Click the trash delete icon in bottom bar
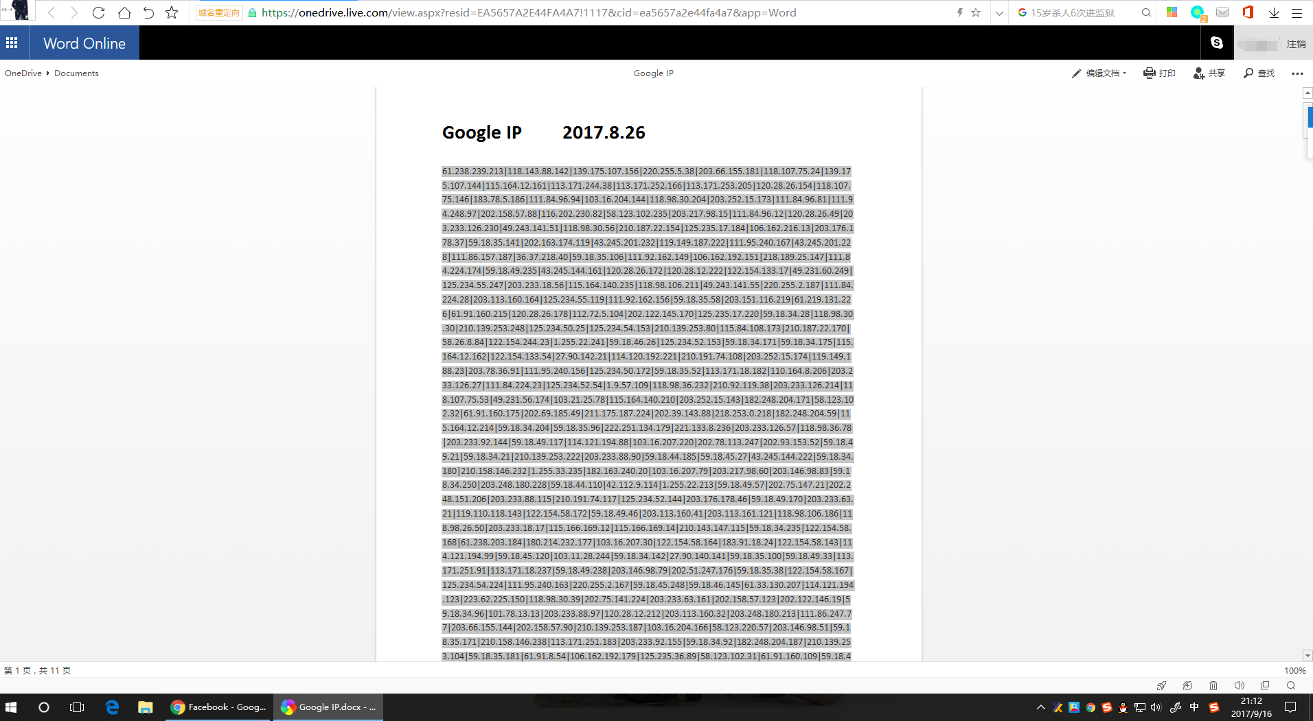Screen dimensions: 1313x721 tap(1213, 685)
